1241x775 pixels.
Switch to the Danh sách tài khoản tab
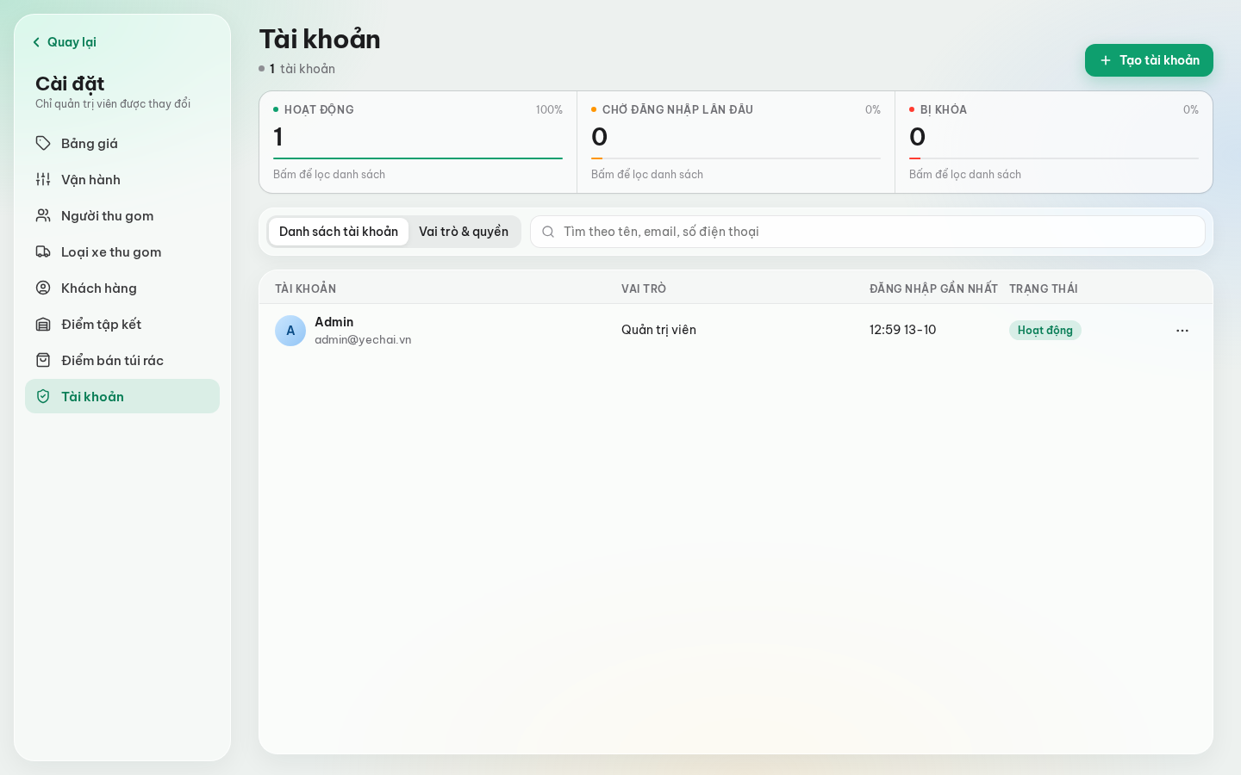339,232
